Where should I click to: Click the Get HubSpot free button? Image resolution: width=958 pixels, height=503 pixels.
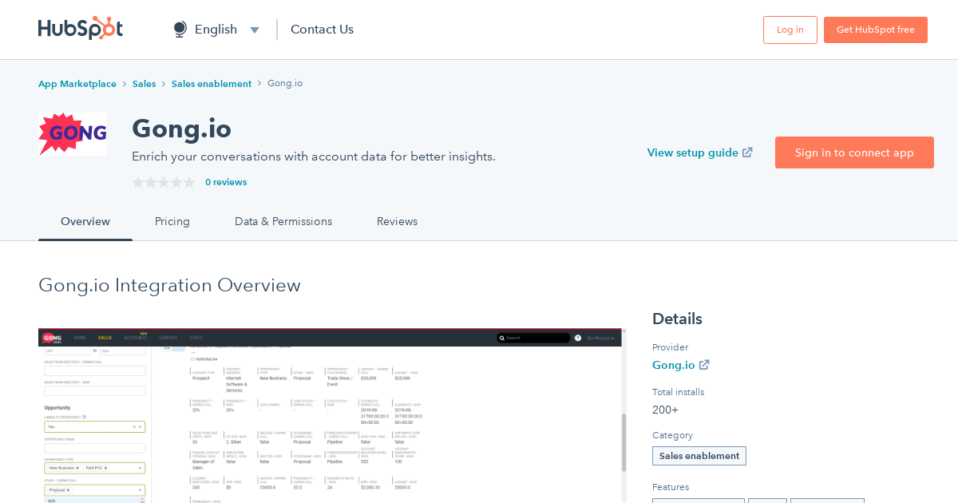[875, 29]
